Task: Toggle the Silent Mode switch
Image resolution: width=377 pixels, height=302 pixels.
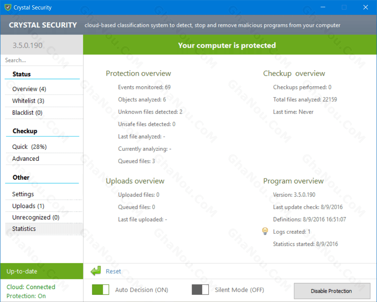Action: click(200, 289)
